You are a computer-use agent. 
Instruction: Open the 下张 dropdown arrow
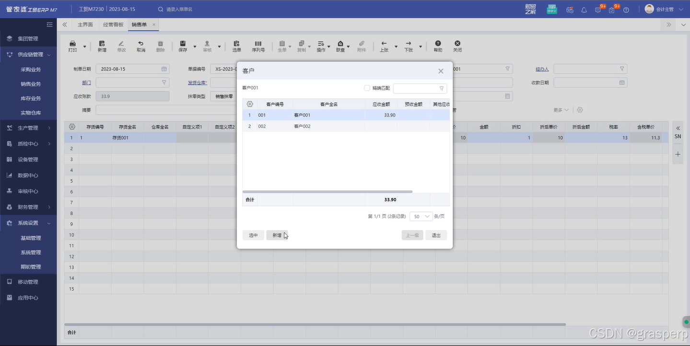(421, 46)
